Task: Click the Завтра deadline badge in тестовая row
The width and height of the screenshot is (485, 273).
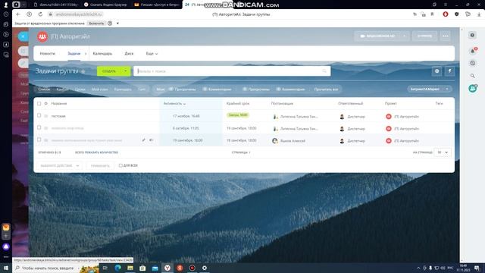Action: click(x=237, y=115)
